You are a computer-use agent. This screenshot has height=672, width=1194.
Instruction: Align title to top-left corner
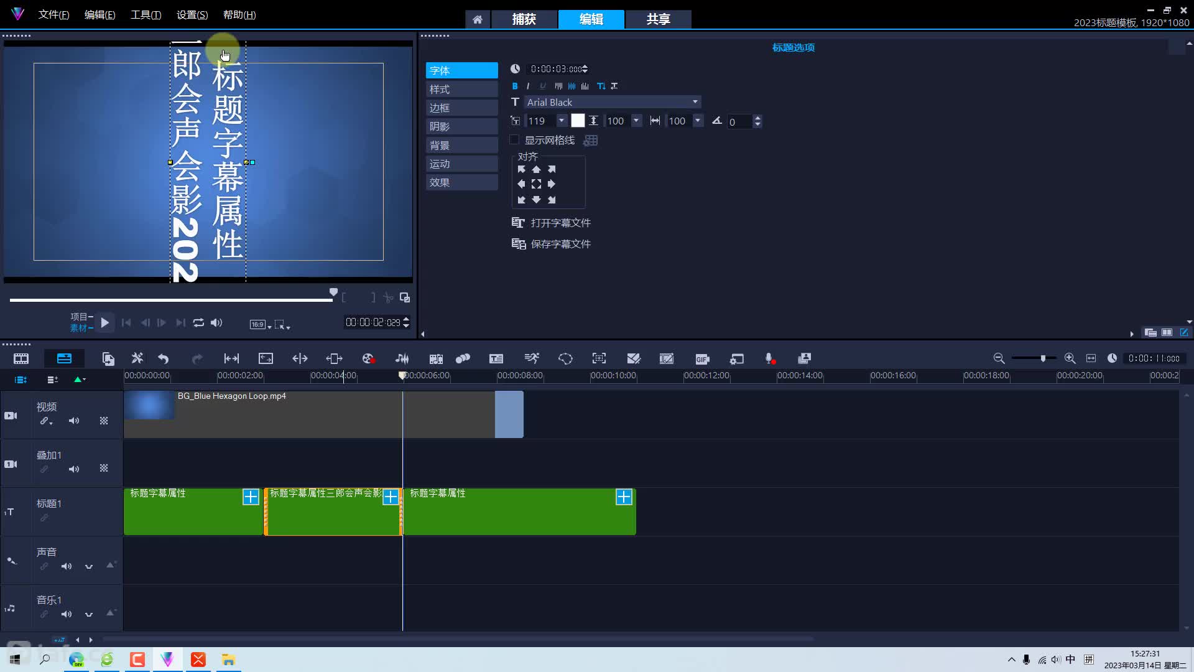521,169
